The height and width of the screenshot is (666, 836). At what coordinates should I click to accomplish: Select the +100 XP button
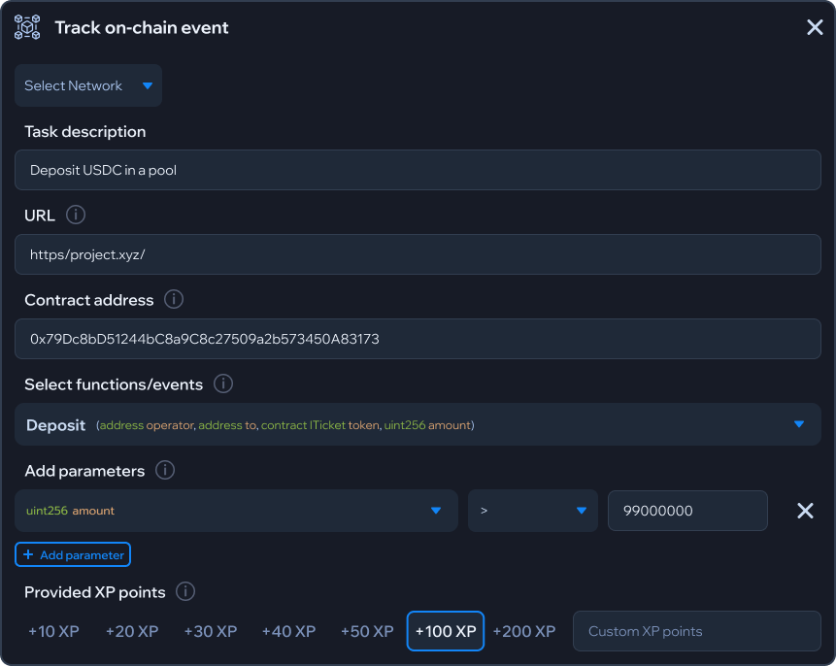(446, 631)
